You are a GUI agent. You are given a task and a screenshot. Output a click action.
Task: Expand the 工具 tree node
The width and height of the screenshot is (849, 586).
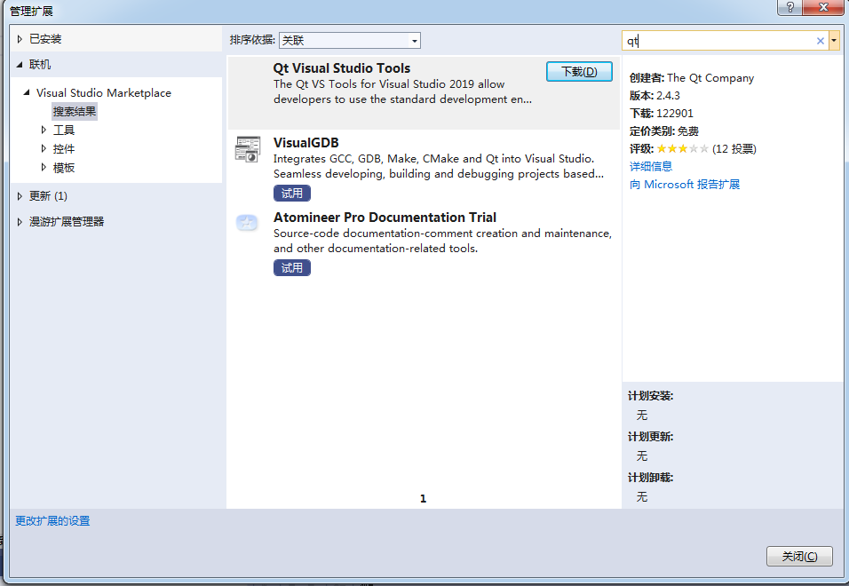click(44, 130)
